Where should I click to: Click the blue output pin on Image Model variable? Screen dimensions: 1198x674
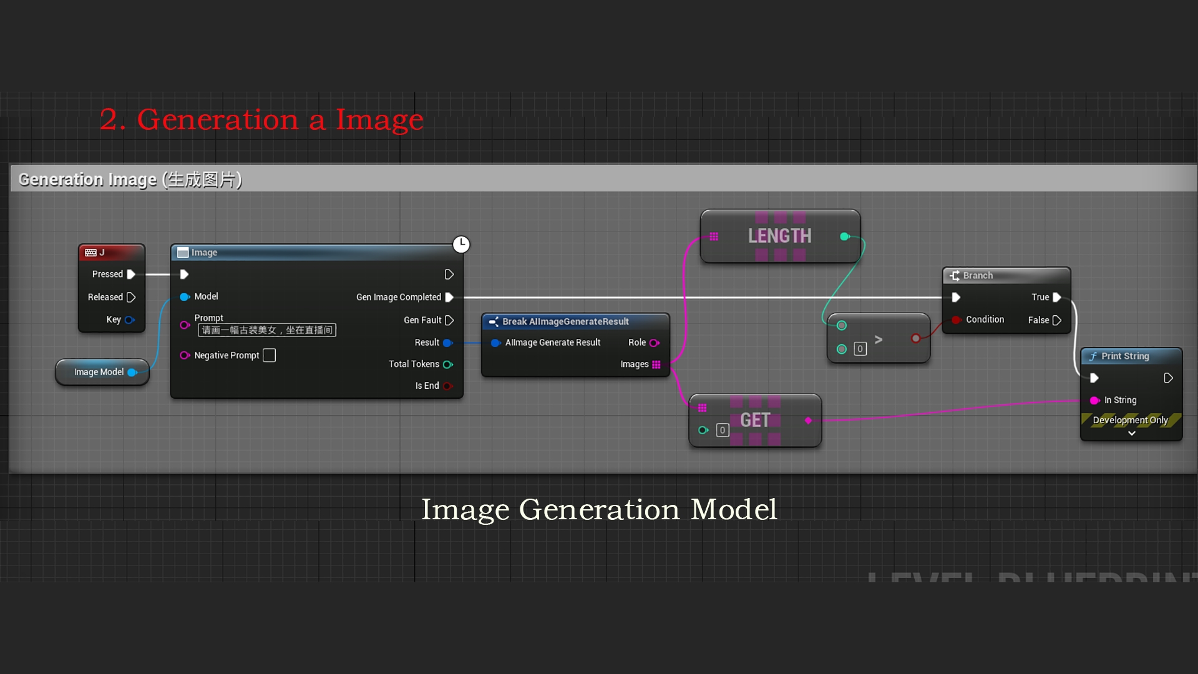click(132, 372)
